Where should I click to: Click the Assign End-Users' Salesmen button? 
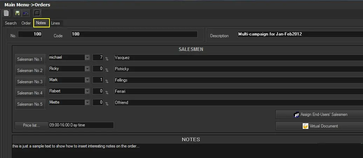pyautogui.click(x=319, y=114)
